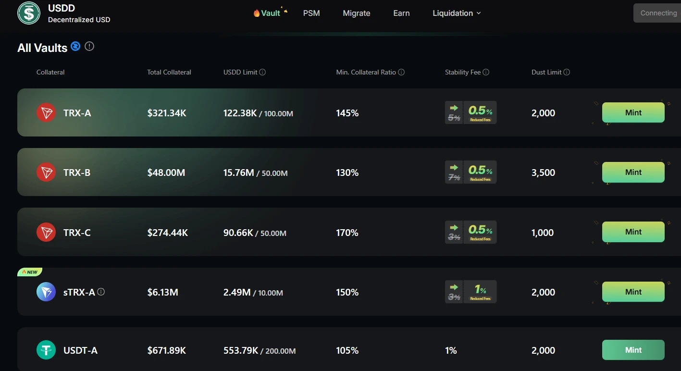
Task: Click the flame icon beside Vault
Action: [256, 12]
